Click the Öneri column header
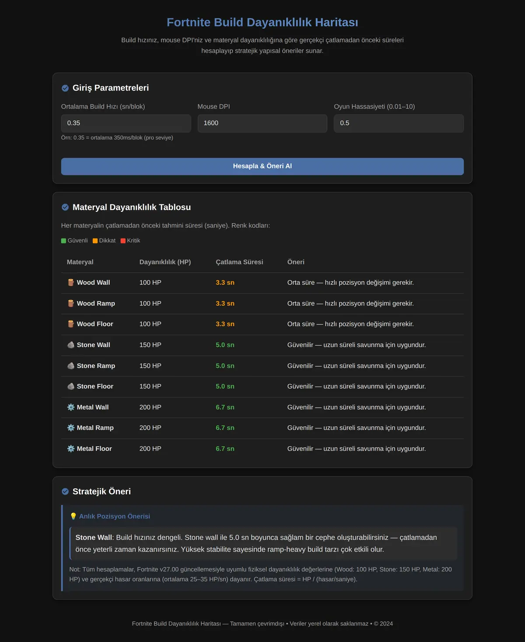This screenshot has width=525, height=642. coord(296,262)
